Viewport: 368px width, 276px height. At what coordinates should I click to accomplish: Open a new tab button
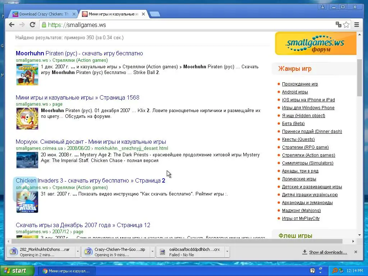pyautogui.click(x=155, y=14)
